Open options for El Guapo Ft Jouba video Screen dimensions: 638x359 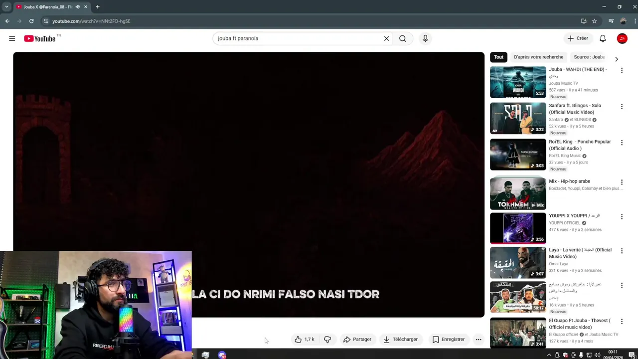pos(622,322)
